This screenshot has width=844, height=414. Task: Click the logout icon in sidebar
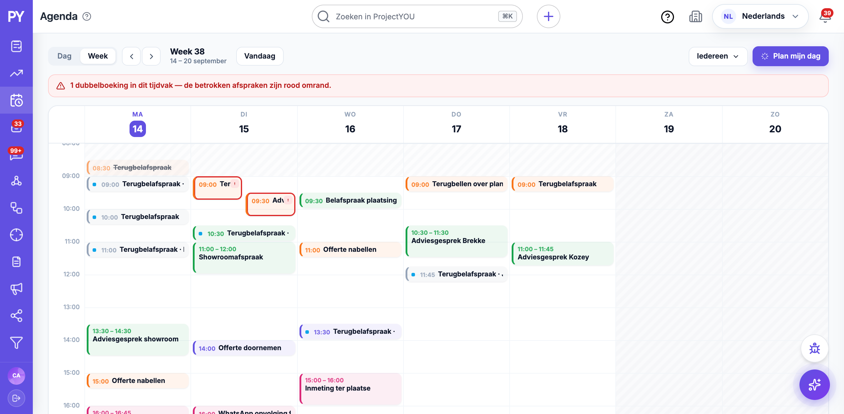point(16,398)
